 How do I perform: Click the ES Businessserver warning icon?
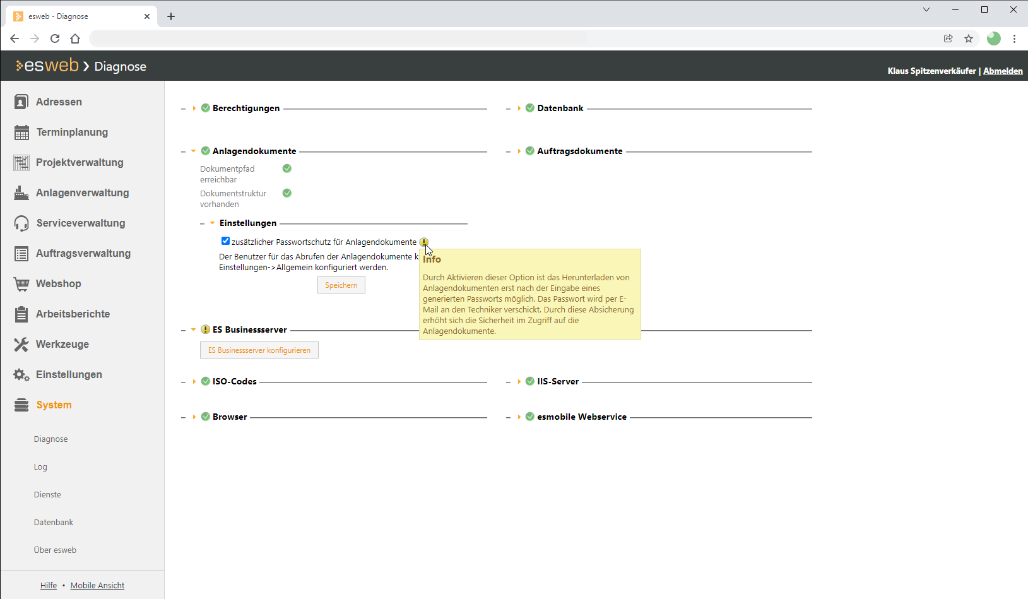click(205, 329)
